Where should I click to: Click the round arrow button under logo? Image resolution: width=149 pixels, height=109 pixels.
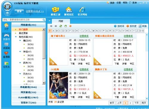[7, 14]
